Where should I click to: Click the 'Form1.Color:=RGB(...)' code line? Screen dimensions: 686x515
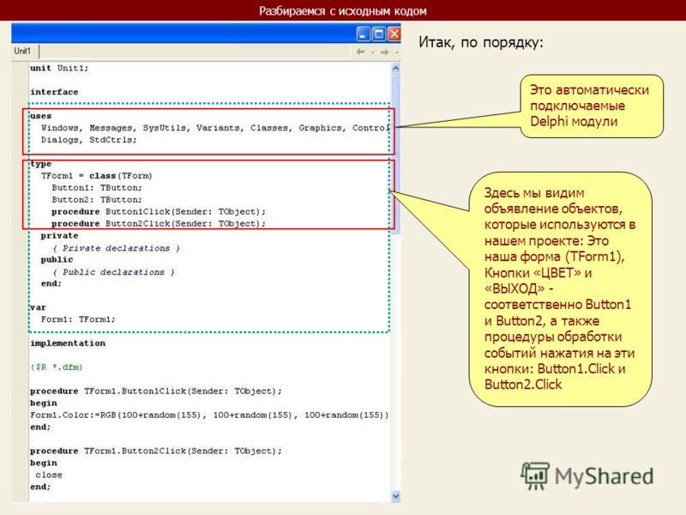pos(209,415)
